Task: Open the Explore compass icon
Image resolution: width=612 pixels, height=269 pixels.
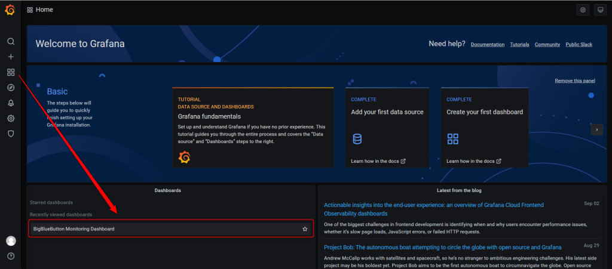Action: pos(11,88)
